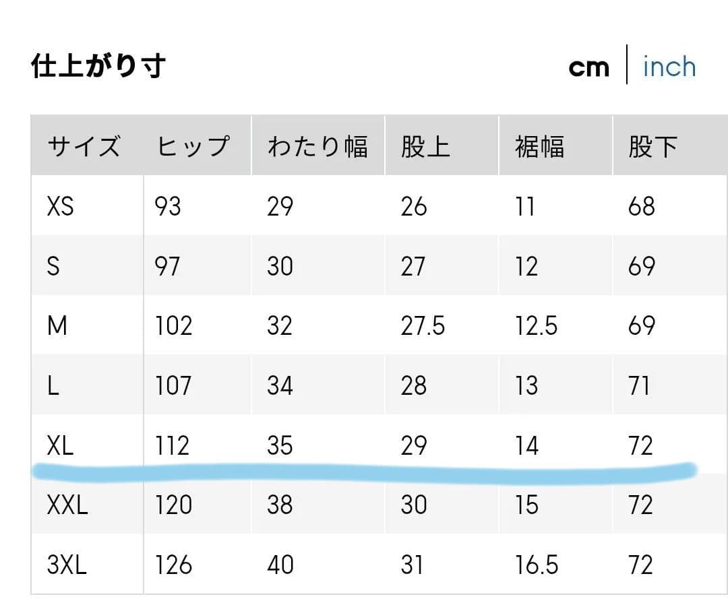The image size is (728, 607).
Task: Click the XL hip value 112
Action: pyautogui.click(x=173, y=445)
